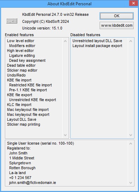Screen dimensions: 139x192
Task: Select 'Mac keylayout file import' entry
Action: (x=28, y=110)
